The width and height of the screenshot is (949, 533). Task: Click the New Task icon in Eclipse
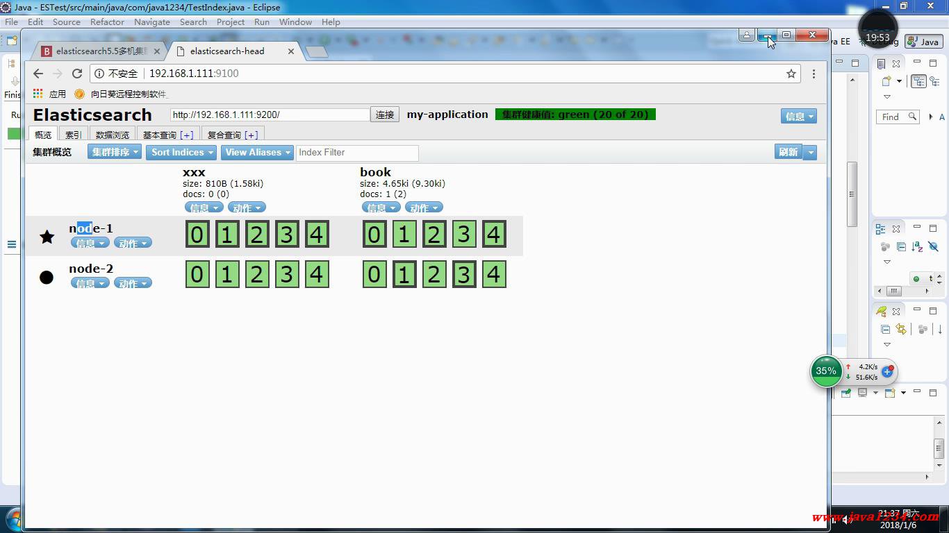pos(886,81)
